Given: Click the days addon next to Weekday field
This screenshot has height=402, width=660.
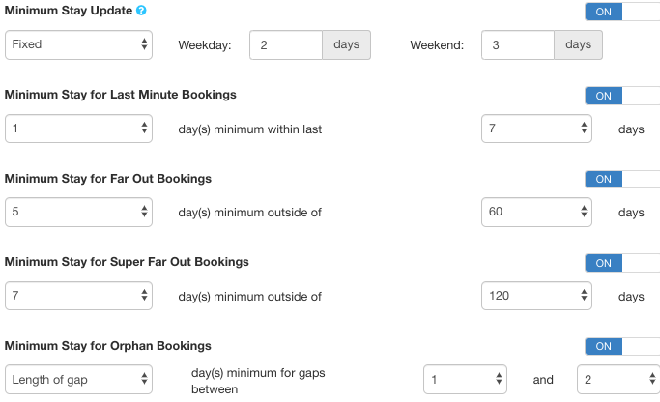Looking at the screenshot, I should coord(345,44).
